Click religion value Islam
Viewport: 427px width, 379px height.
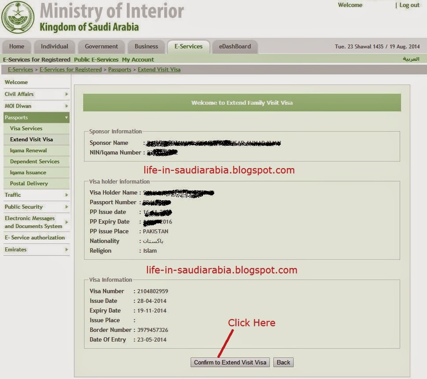(x=150, y=251)
